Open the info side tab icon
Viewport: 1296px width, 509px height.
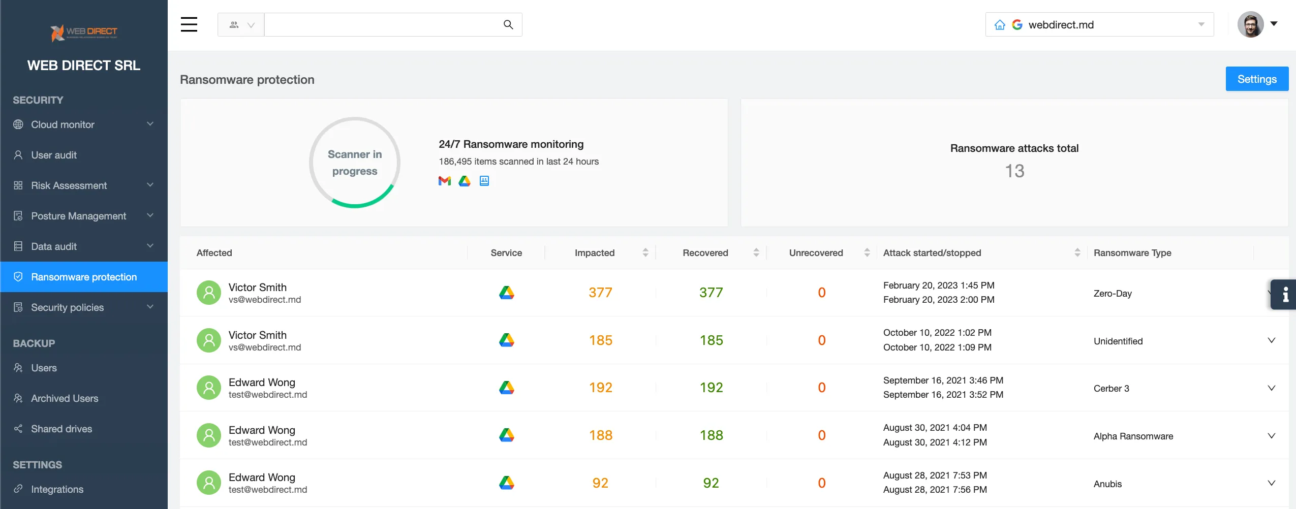pyautogui.click(x=1285, y=294)
